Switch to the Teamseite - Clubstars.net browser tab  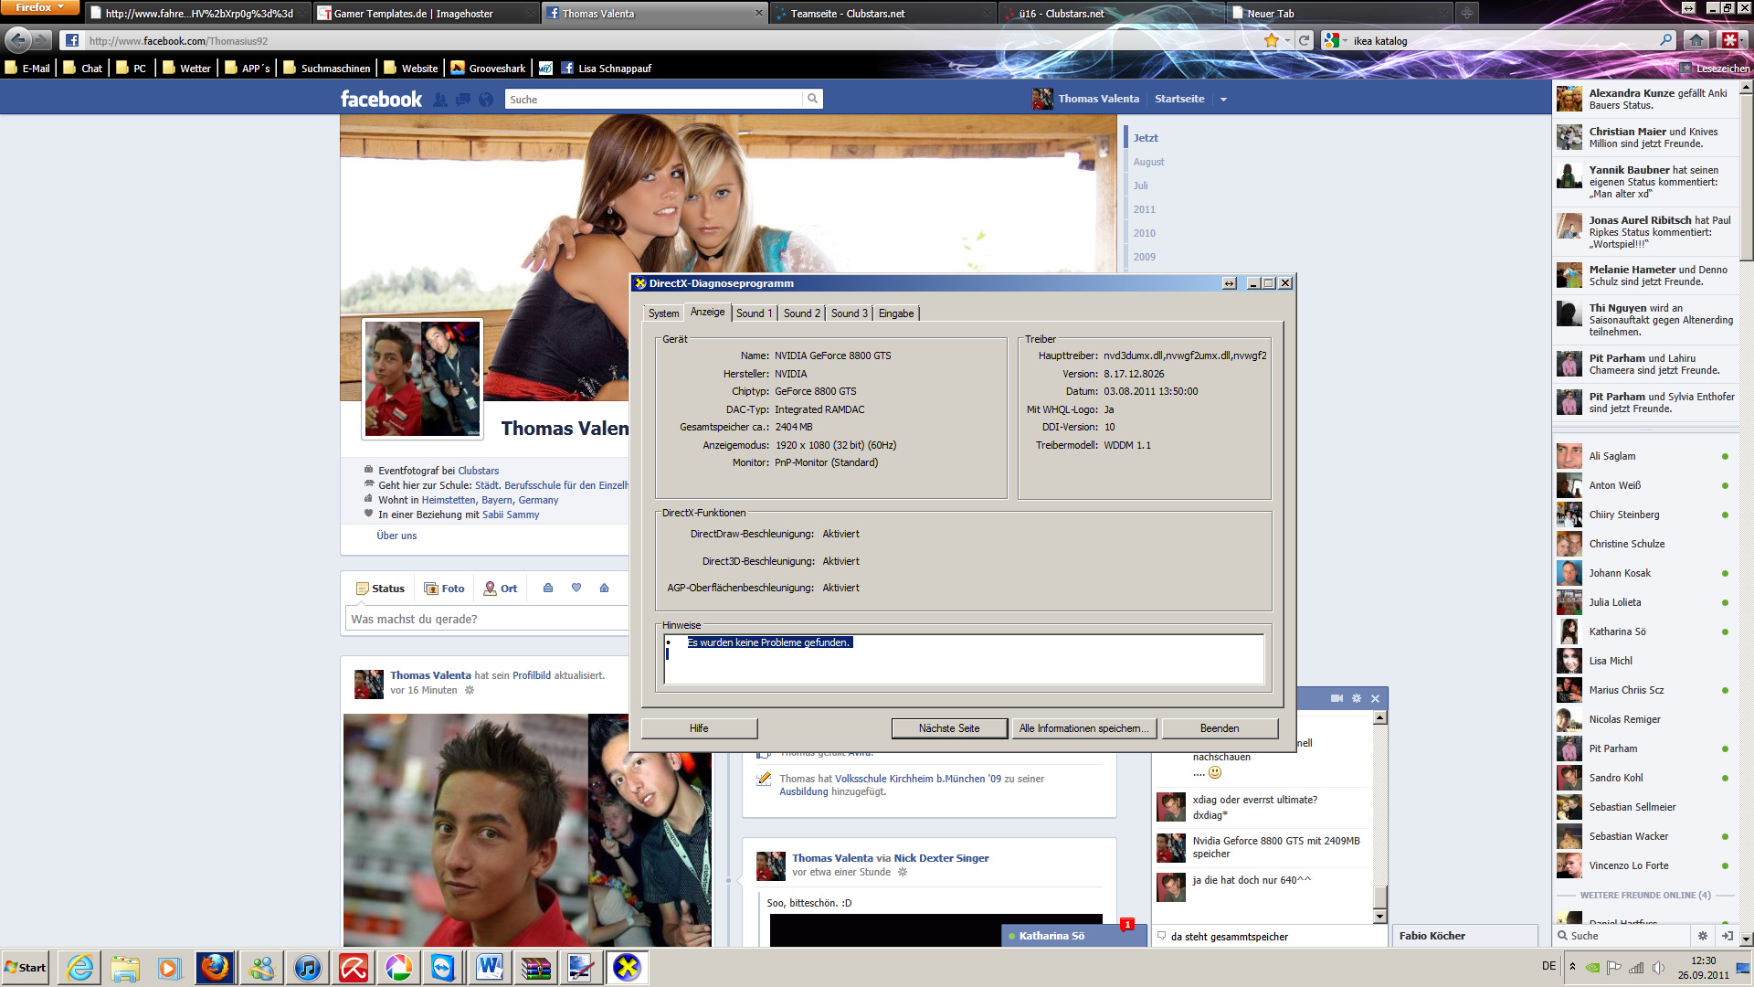tap(882, 13)
